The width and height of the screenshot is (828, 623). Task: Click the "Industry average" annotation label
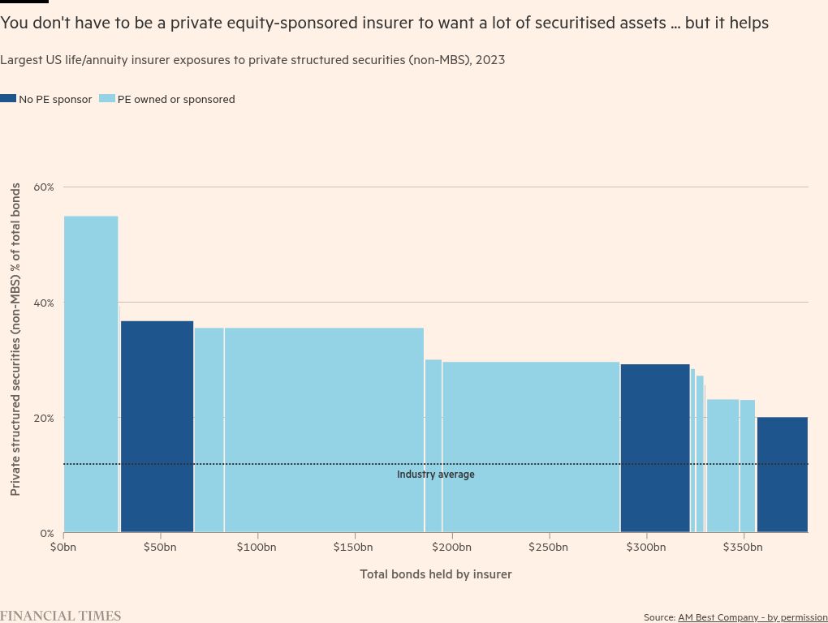click(435, 475)
